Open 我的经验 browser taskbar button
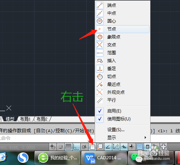 pos(57,158)
